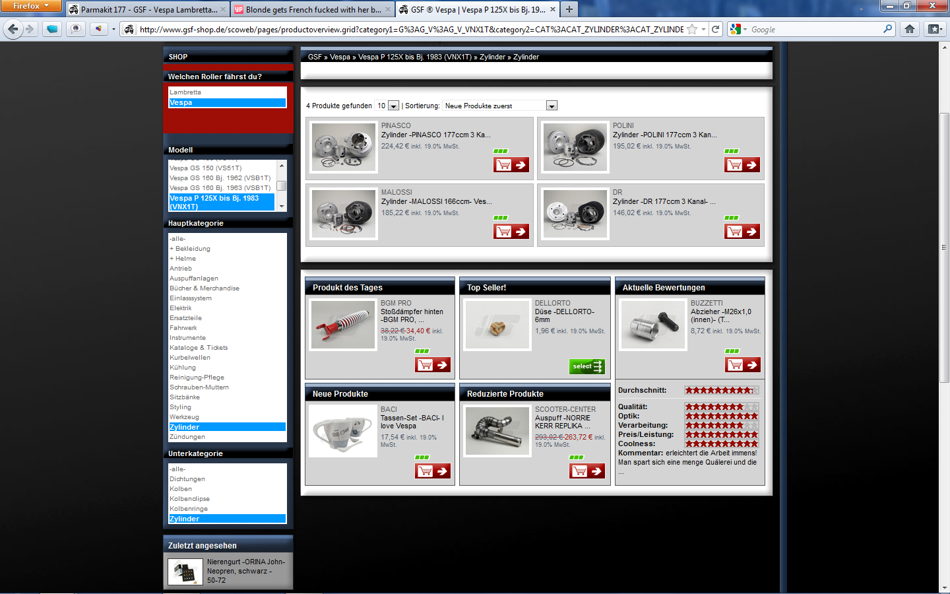Screen dimensions: 950x594
Task: Open the Firefox main menu button
Action: pos(31,6)
